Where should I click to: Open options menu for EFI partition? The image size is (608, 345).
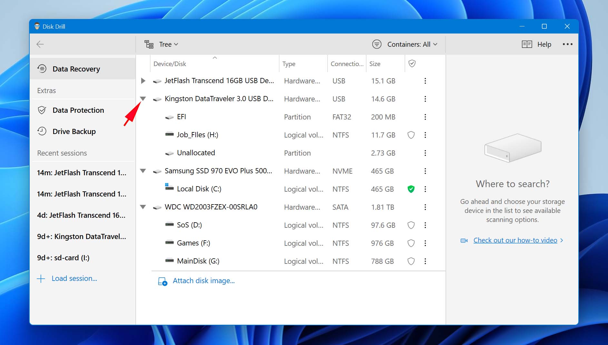(x=425, y=117)
